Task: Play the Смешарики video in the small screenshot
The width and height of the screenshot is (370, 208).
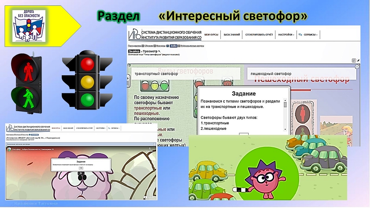Action: tap(81, 173)
